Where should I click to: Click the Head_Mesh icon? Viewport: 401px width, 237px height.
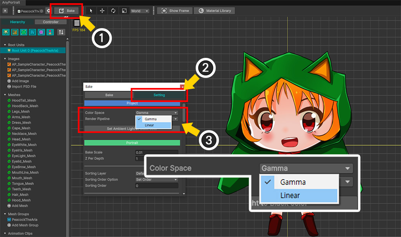(9, 139)
